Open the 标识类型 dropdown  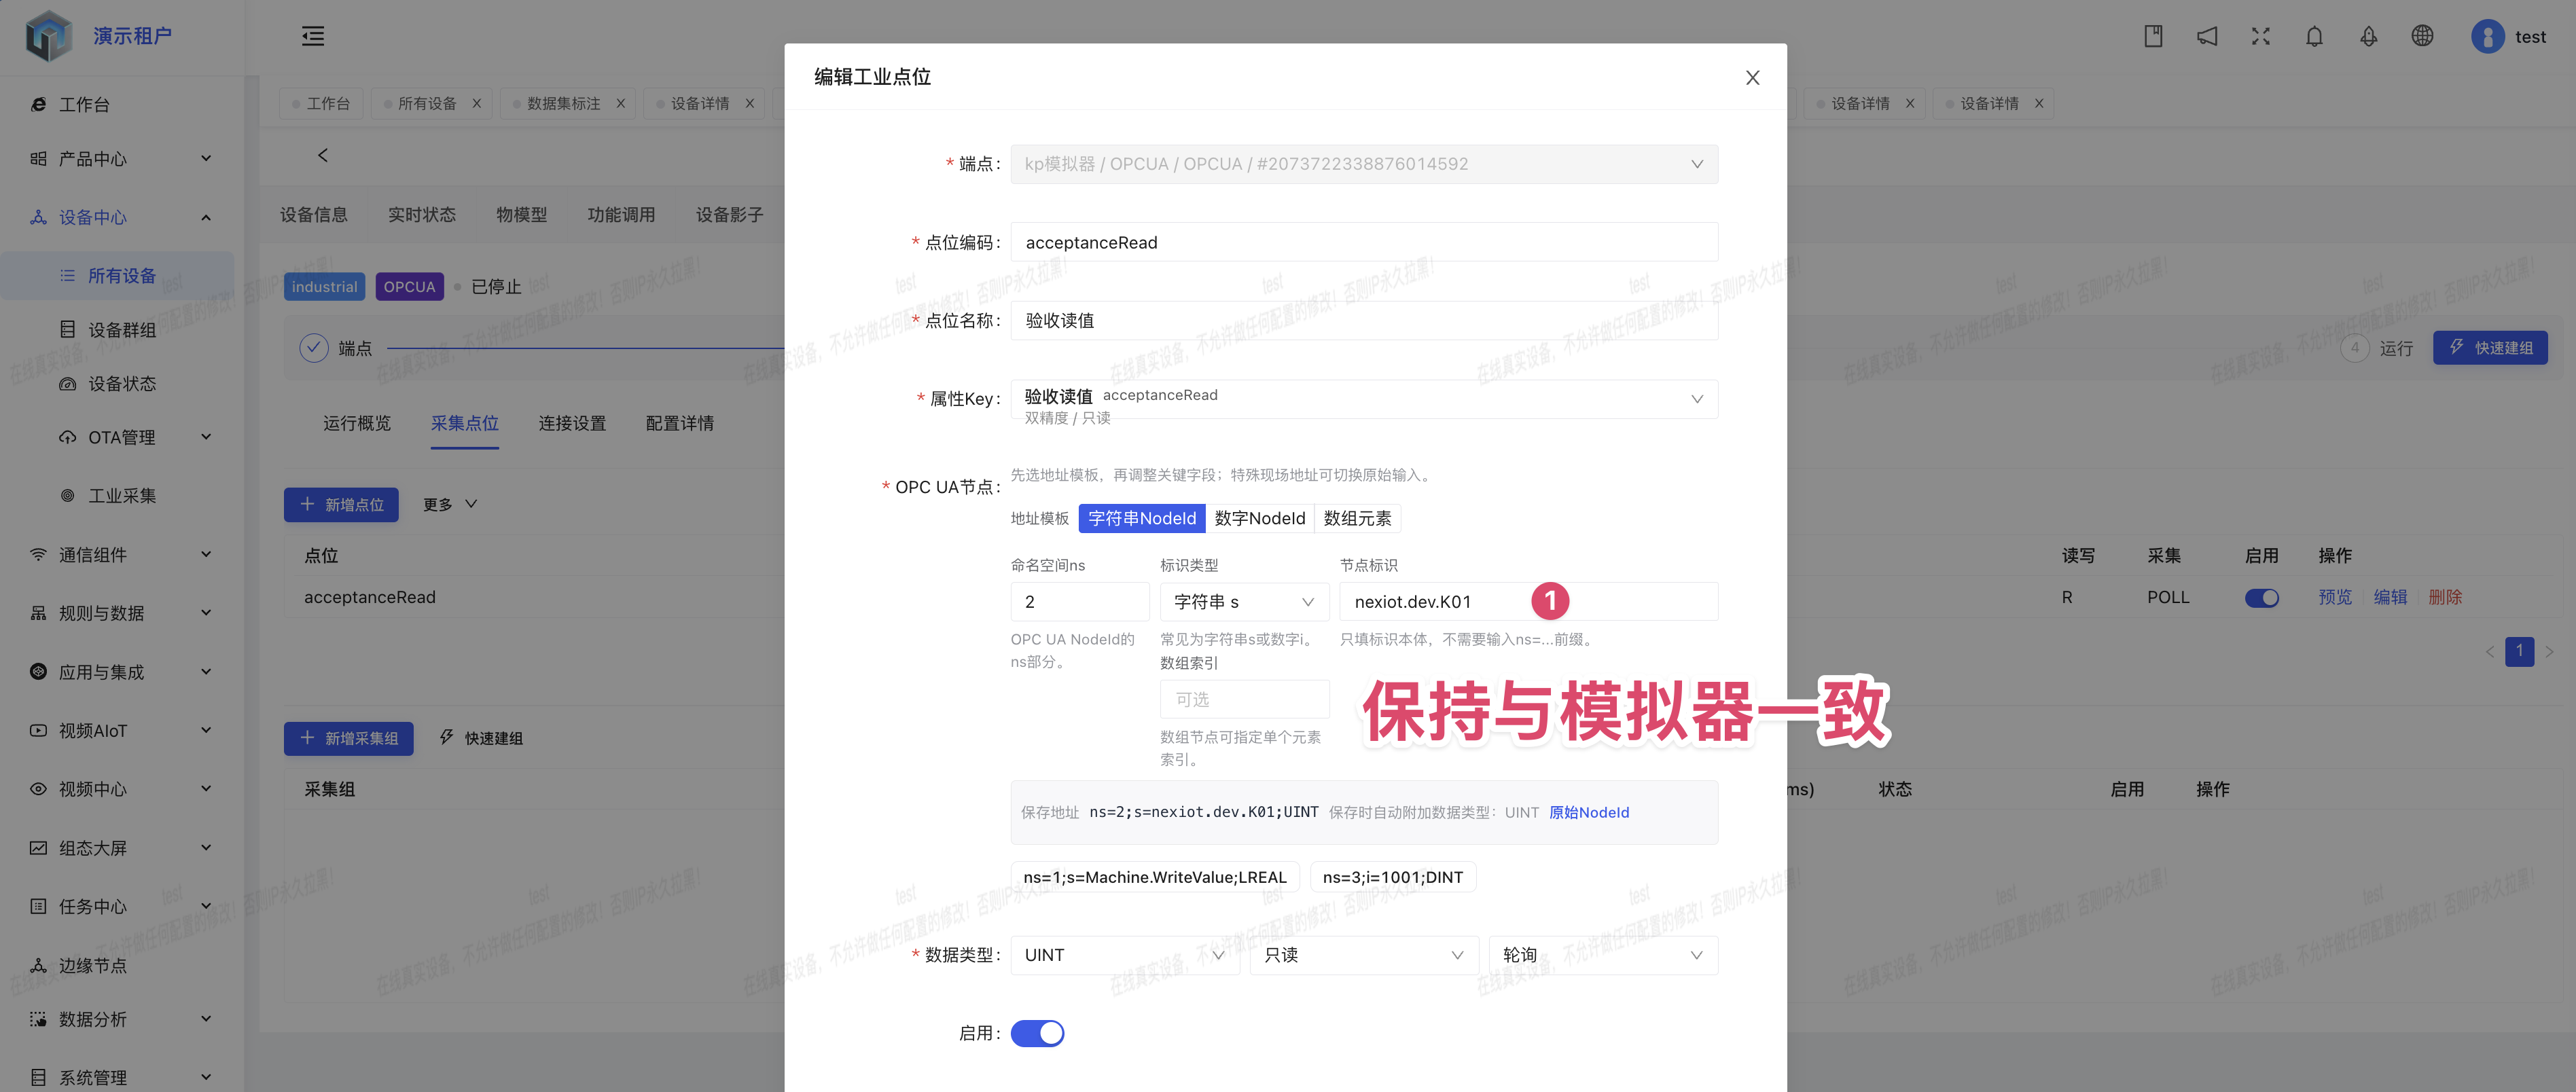pos(1244,602)
